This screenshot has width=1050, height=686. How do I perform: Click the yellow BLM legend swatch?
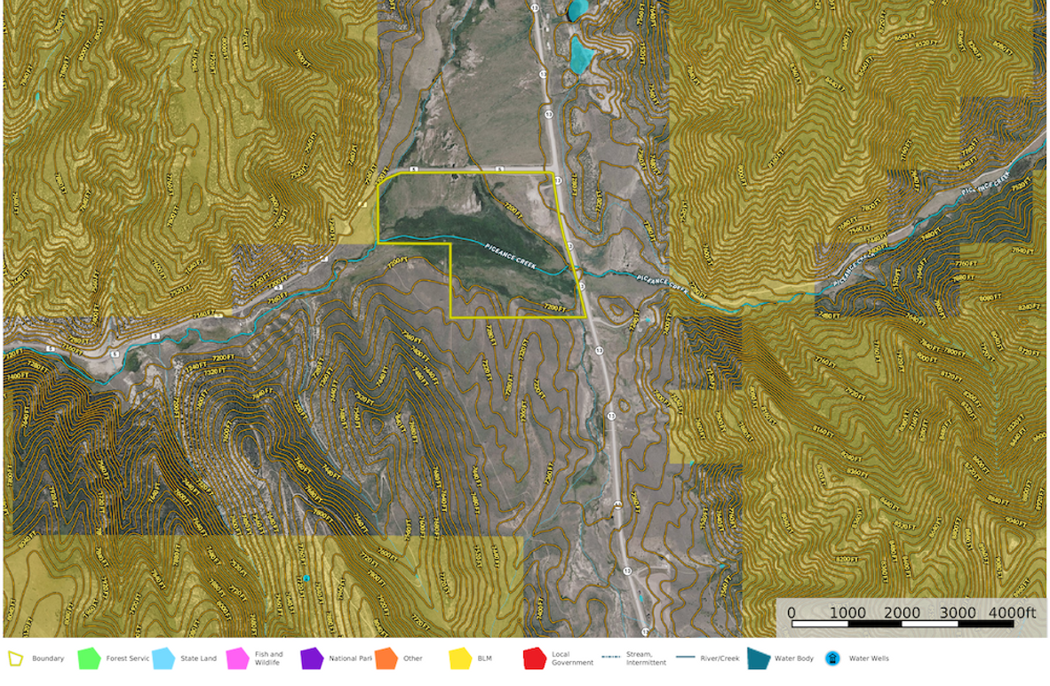[460, 658]
